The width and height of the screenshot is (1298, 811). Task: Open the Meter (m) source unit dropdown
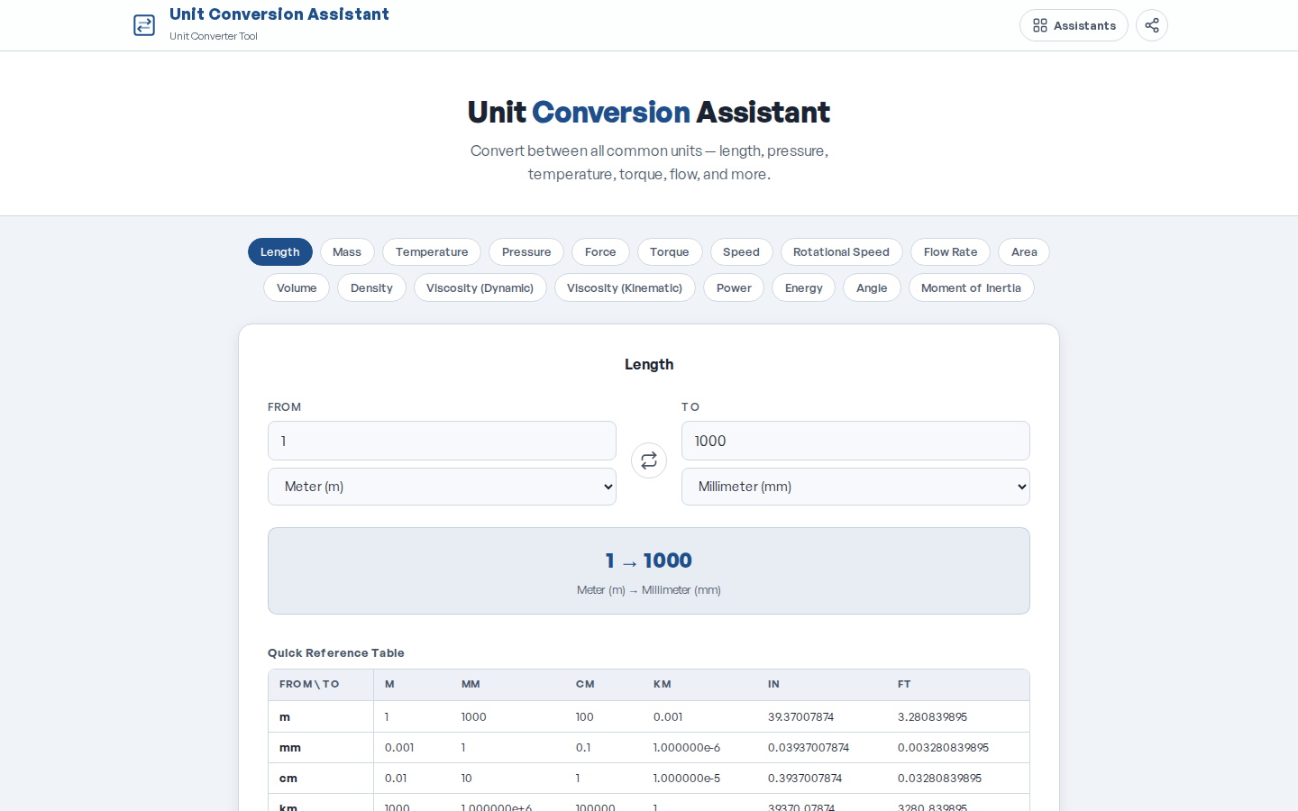pyautogui.click(x=442, y=487)
